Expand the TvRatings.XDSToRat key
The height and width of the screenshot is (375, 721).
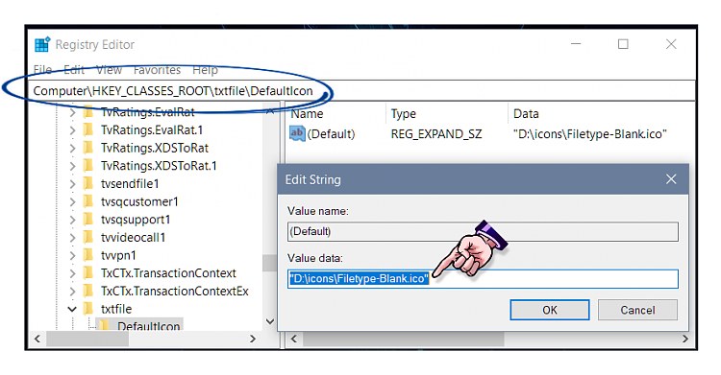coord(73,149)
